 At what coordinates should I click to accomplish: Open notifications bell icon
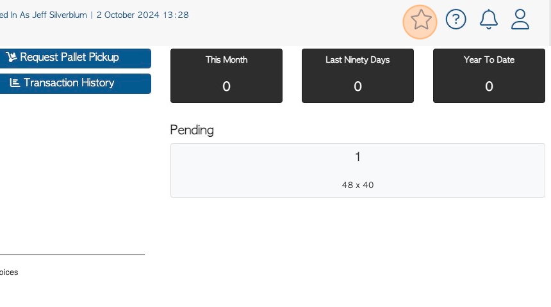click(488, 19)
